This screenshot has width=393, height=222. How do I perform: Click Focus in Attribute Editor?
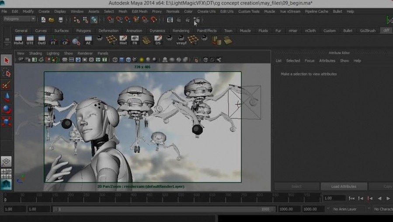click(310, 61)
